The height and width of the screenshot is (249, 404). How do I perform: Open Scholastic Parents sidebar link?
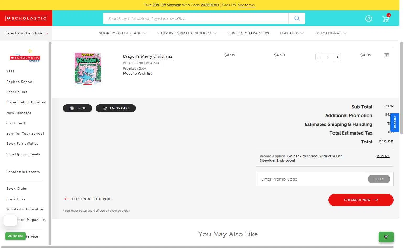(x=23, y=172)
